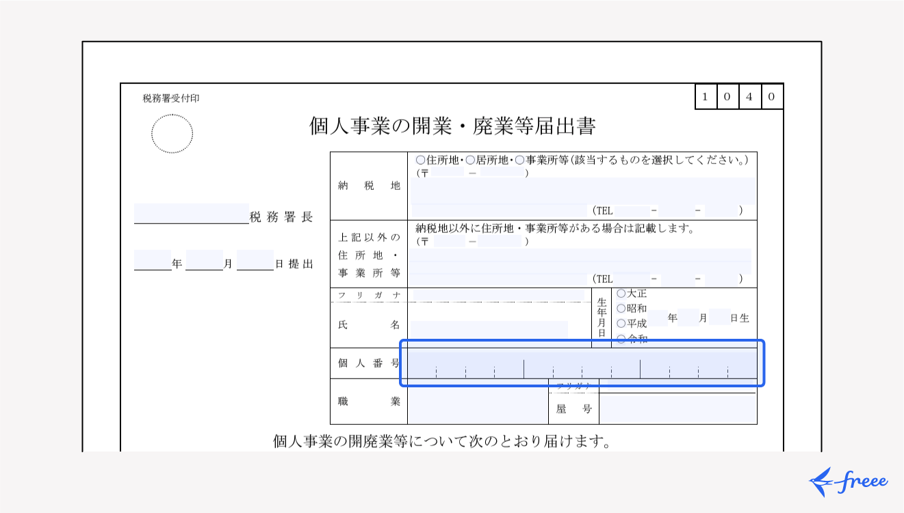Image resolution: width=904 pixels, height=513 pixels.
Task: Click form number cell containing 1
Action: coord(705,96)
